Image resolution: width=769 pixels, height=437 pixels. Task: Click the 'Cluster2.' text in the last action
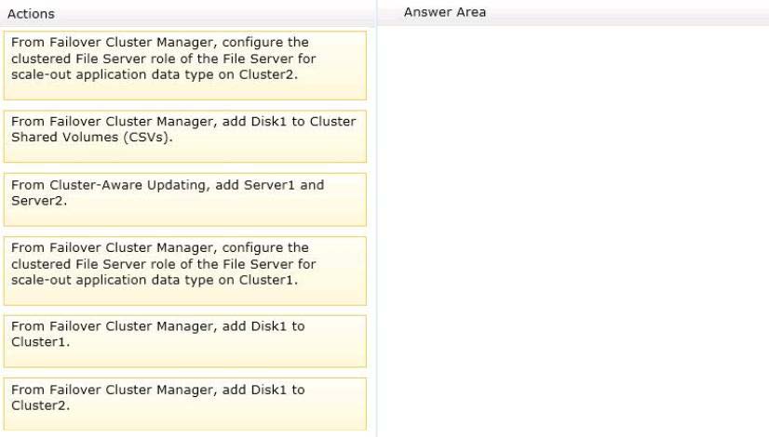click(x=40, y=405)
